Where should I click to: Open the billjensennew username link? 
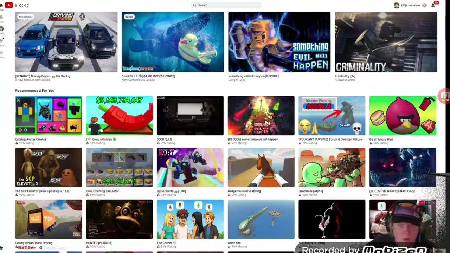click(411, 5)
